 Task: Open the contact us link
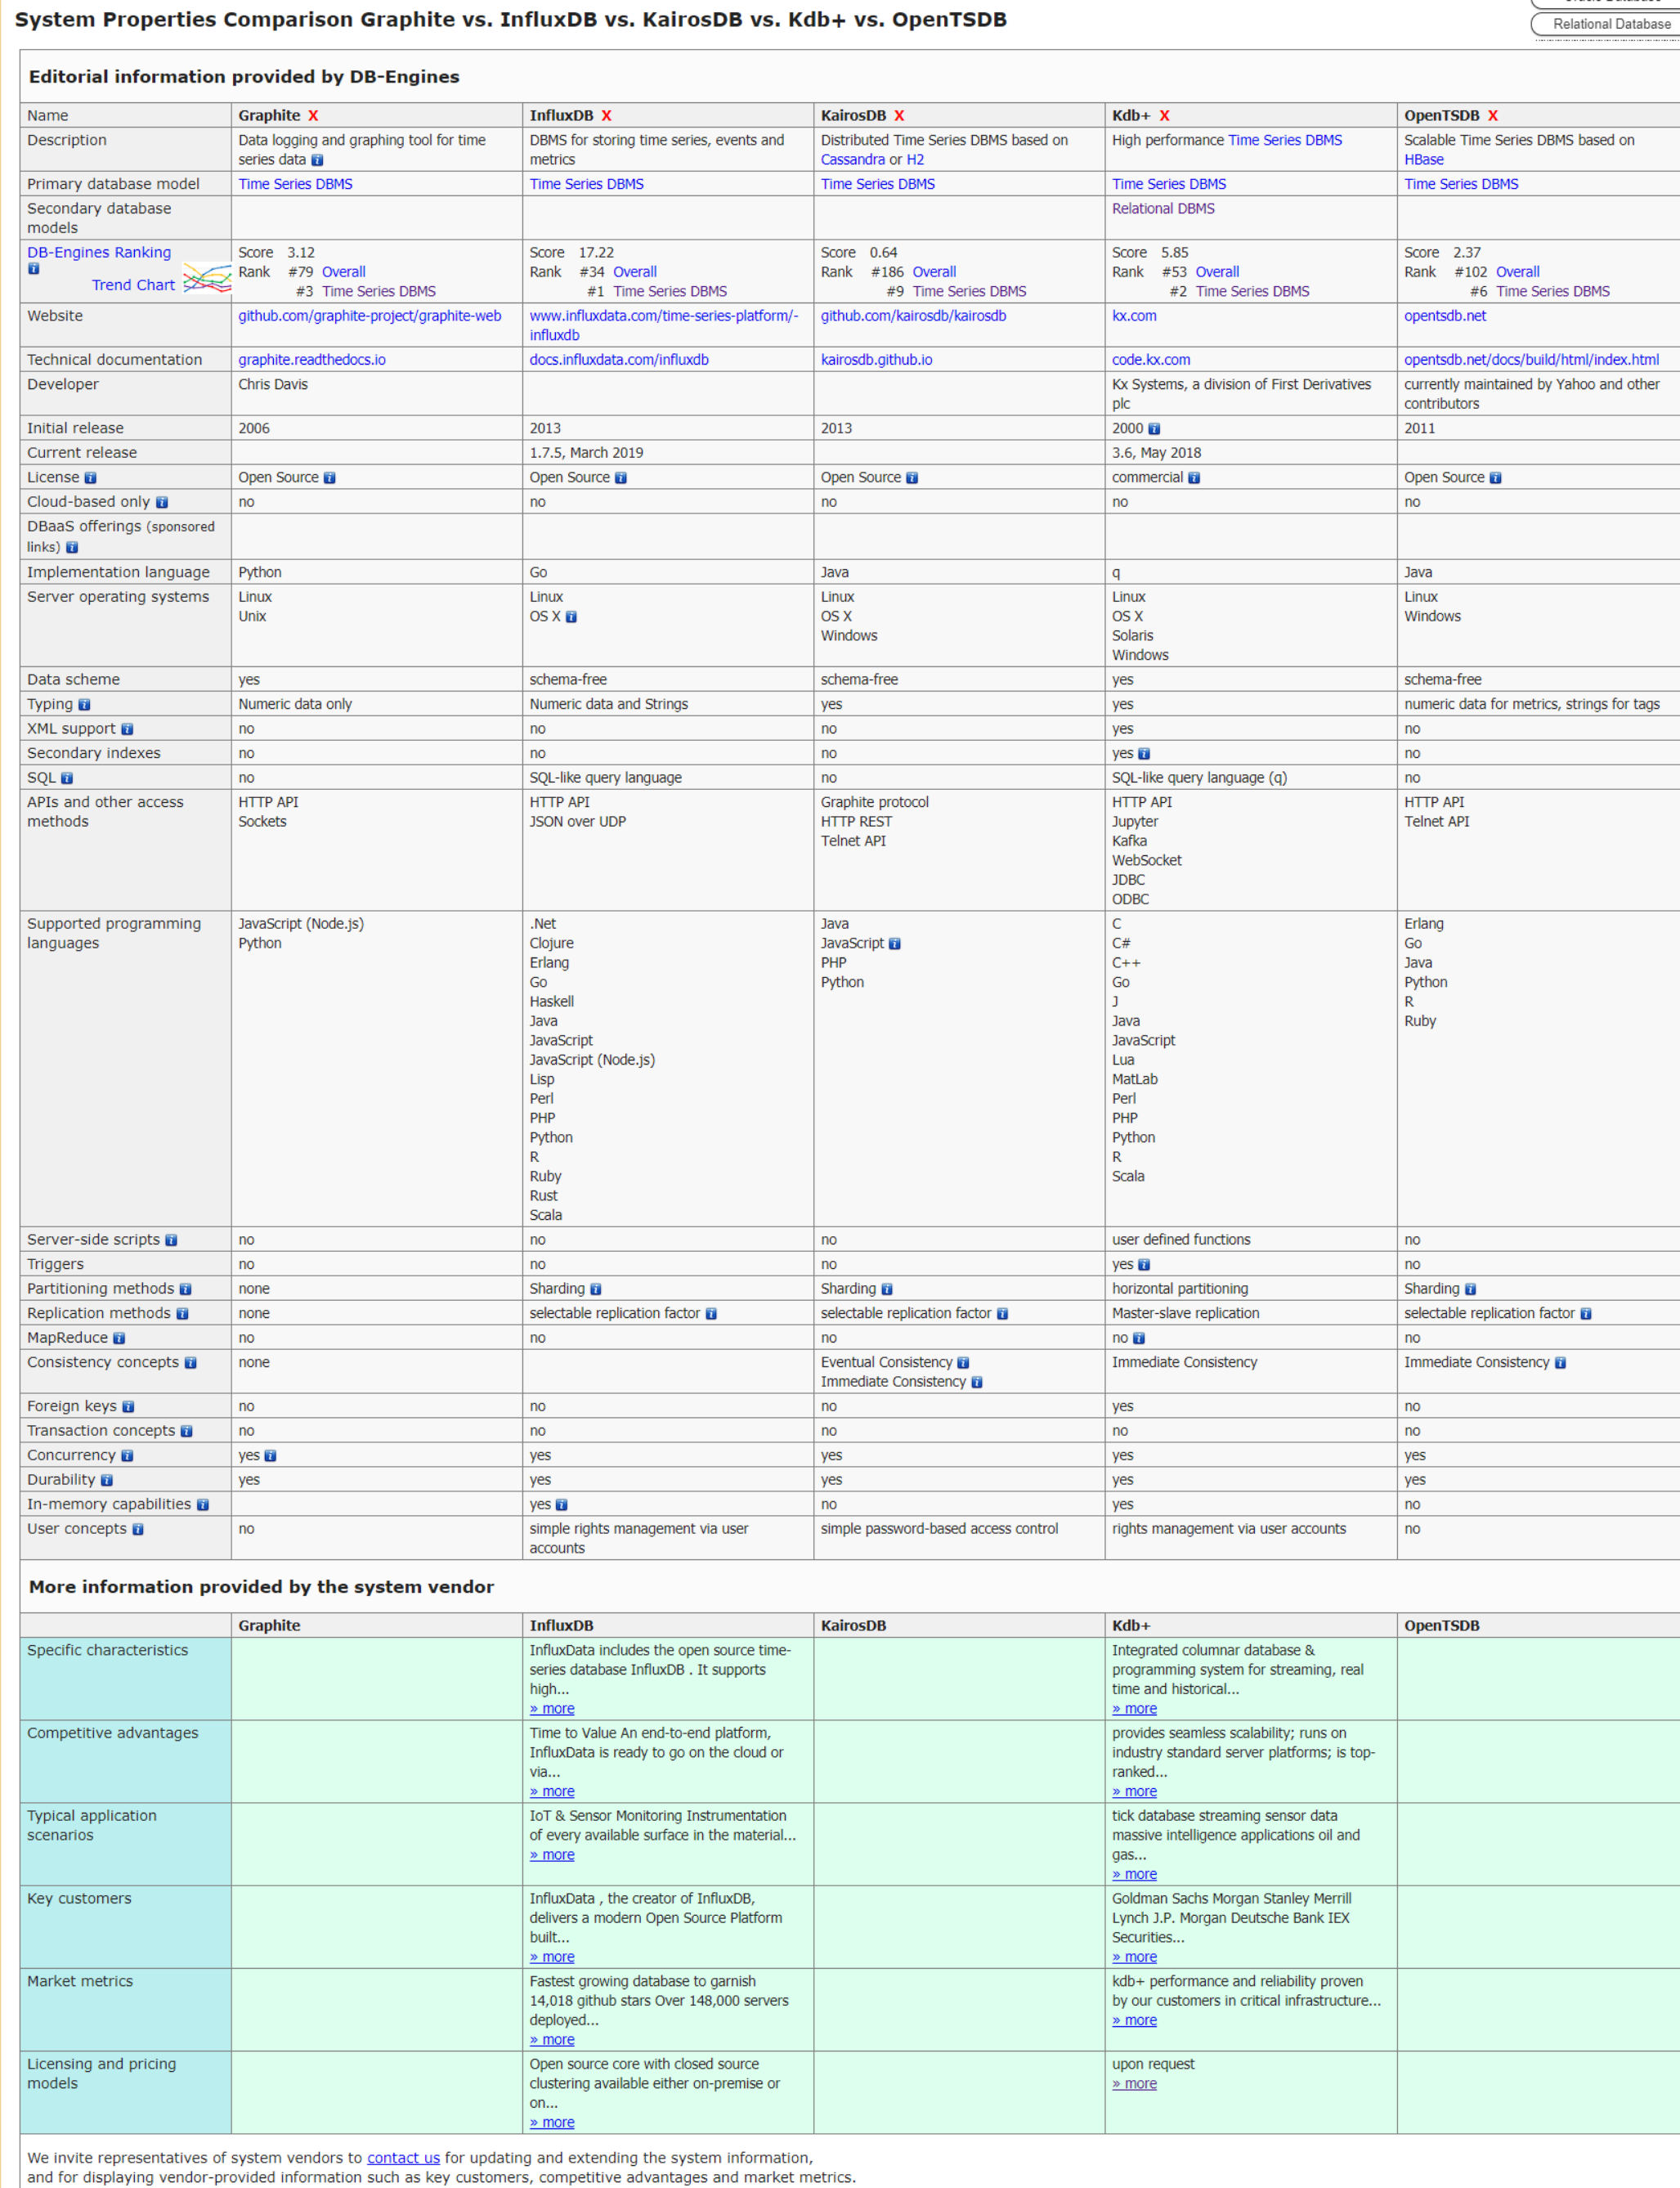pyautogui.click(x=403, y=2158)
